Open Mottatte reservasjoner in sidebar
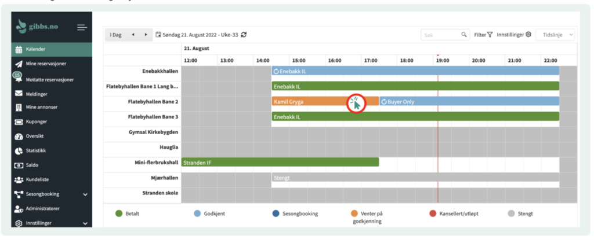 tap(49, 79)
